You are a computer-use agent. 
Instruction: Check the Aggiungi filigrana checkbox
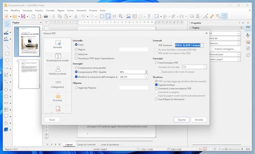click(76, 87)
